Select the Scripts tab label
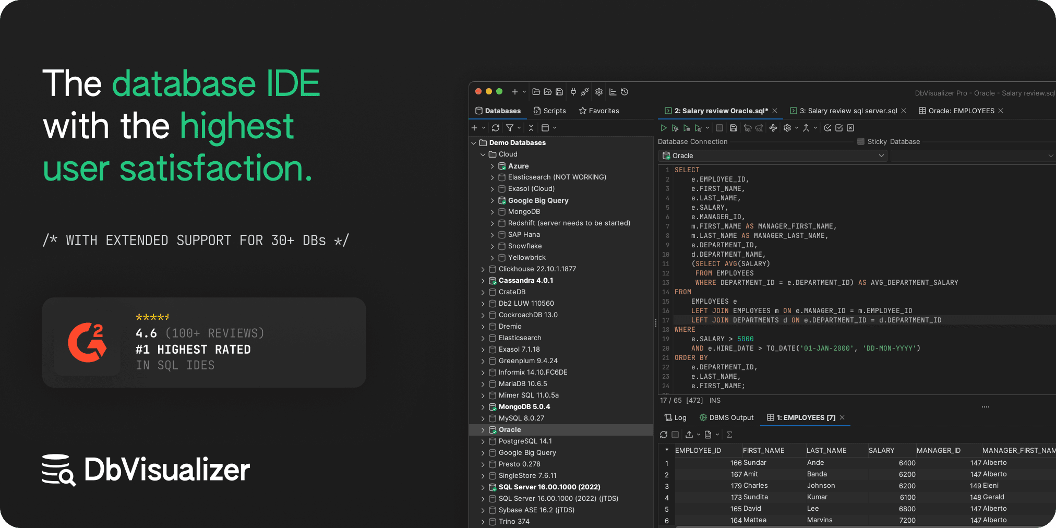 point(555,111)
